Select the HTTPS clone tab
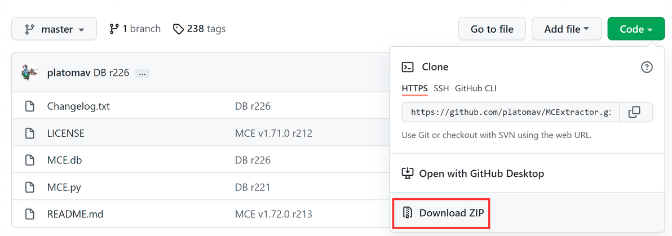672x236 pixels. coord(415,88)
